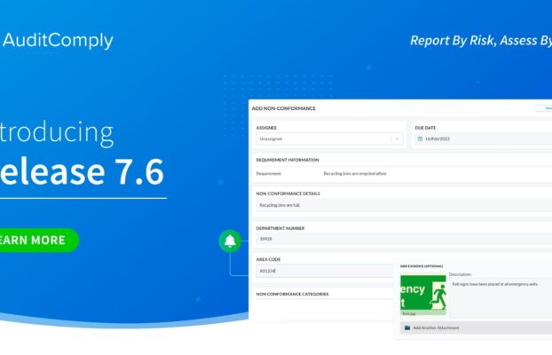Image resolution: width=552 pixels, height=355 pixels.
Task: Click the 'Release 7.6' headline text
Action: click(82, 172)
